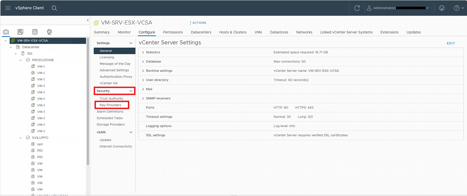This screenshot has height=196, width=467.
Task: Open the Configure tab
Action: point(147,32)
